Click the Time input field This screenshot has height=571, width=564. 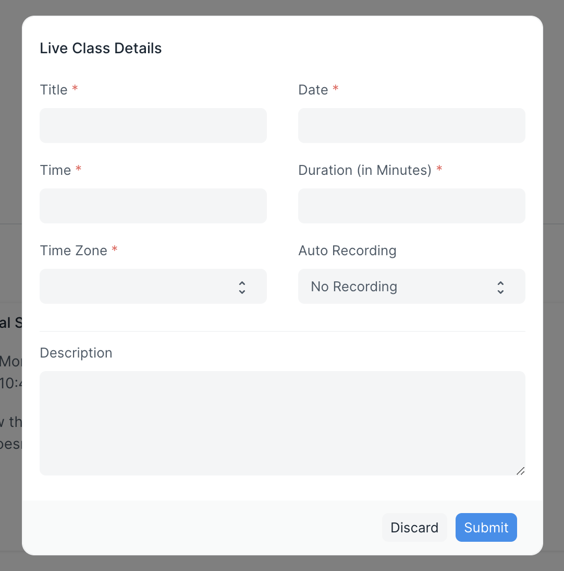[153, 206]
